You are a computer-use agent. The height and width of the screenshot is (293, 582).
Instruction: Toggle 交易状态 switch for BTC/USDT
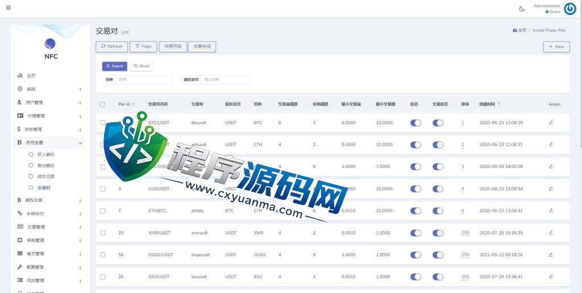click(438, 122)
